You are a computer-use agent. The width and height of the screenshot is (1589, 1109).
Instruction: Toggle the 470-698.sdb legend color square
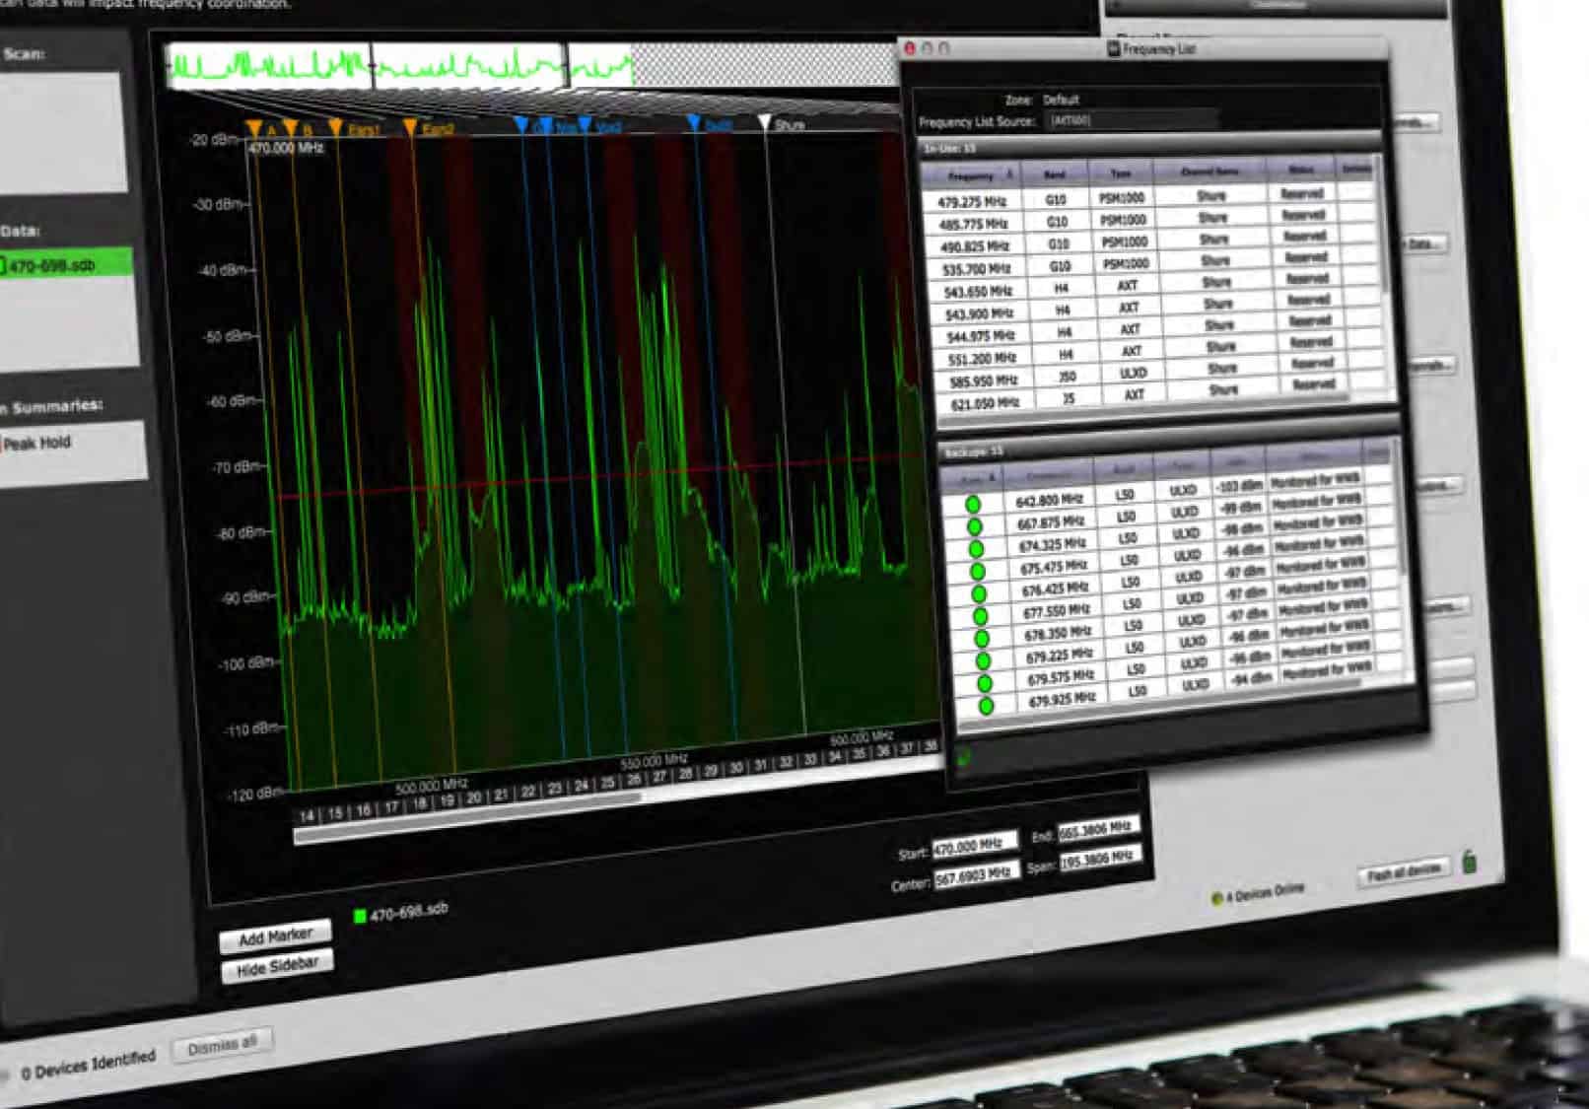(x=360, y=916)
